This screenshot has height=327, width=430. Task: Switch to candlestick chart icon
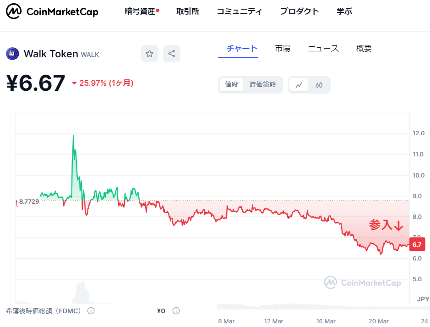[x=319, y=85]
